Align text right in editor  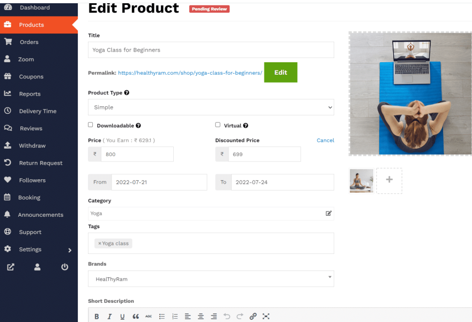213,317
